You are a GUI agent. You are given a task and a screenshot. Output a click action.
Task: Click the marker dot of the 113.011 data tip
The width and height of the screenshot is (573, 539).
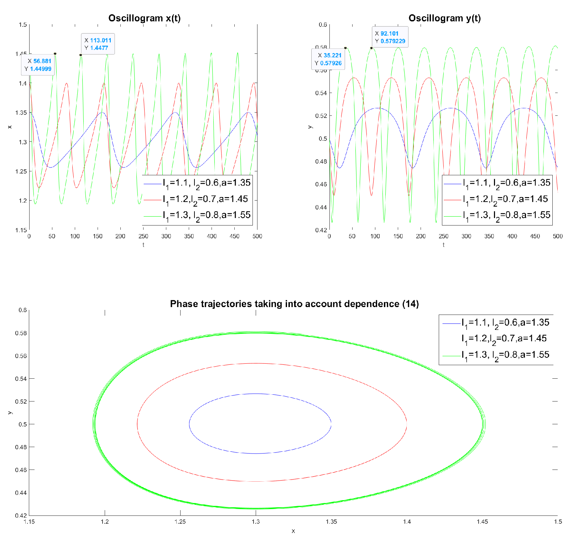pos(81,55)
